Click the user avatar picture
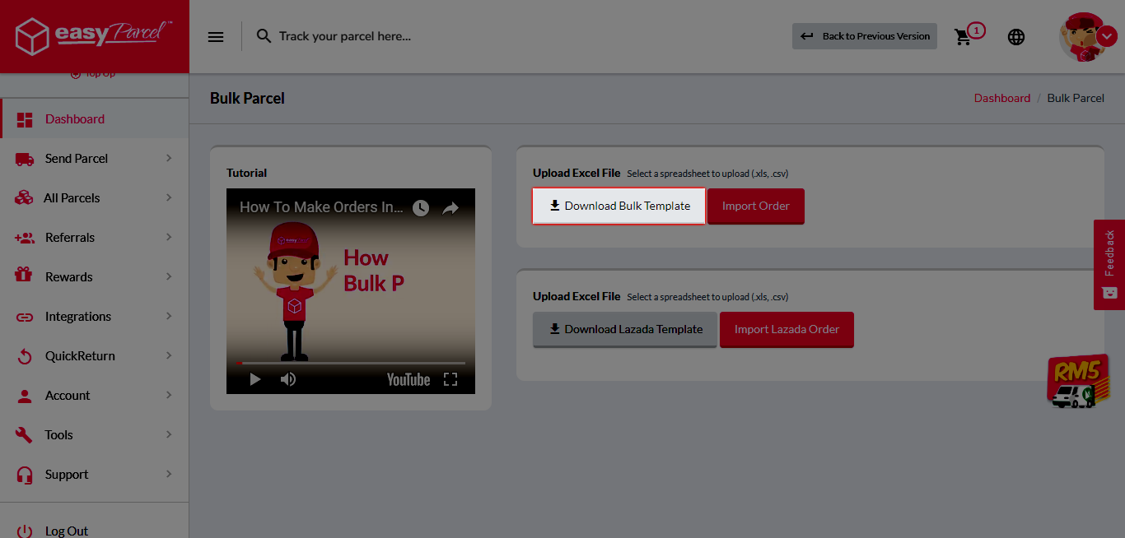Screen dimensions: 1125x538 tap(1081, 38)
